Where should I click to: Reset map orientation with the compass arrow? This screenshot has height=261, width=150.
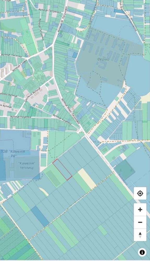coord(140,235)
